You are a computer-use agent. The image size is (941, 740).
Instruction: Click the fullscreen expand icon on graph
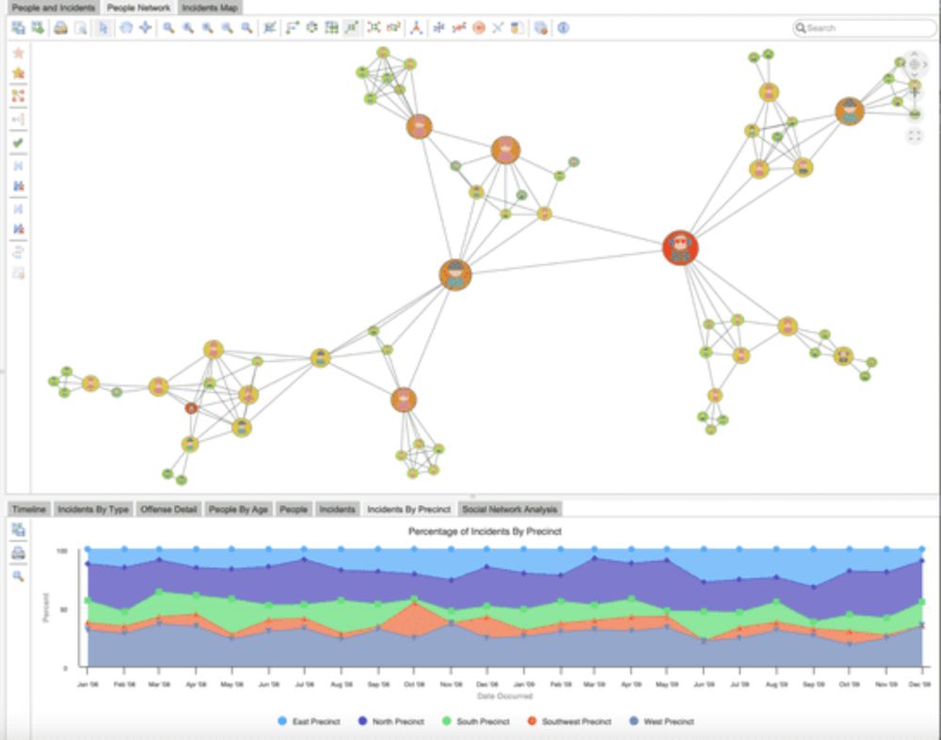tap(915, 136)
